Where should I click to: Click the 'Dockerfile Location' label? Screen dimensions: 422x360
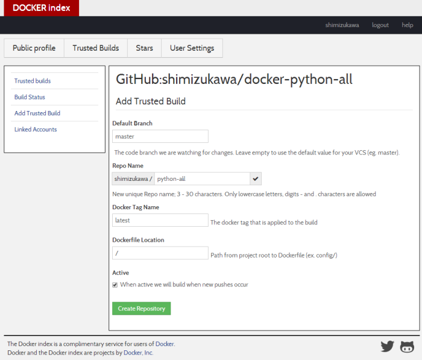coord(138,240)
